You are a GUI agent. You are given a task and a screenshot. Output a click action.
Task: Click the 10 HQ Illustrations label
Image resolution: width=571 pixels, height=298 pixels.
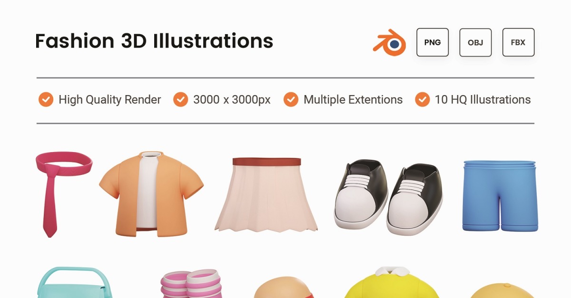(x=482, y=100)
